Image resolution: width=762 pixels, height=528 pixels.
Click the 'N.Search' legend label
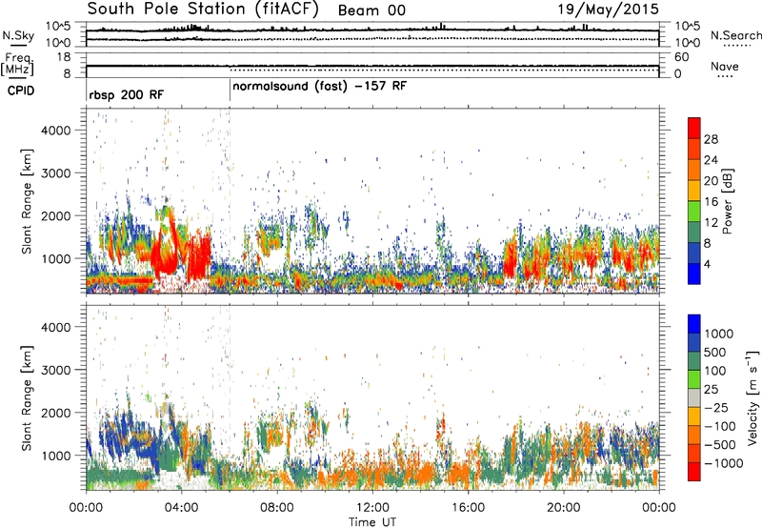pos(735,35)
